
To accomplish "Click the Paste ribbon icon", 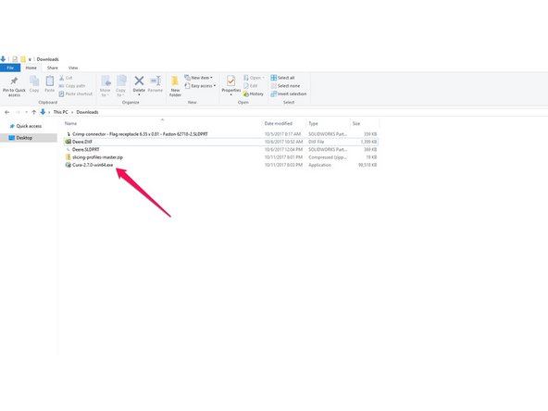I will point(50,81).
